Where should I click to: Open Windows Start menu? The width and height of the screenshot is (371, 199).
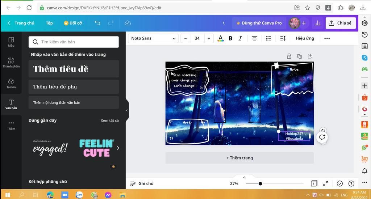8,195
